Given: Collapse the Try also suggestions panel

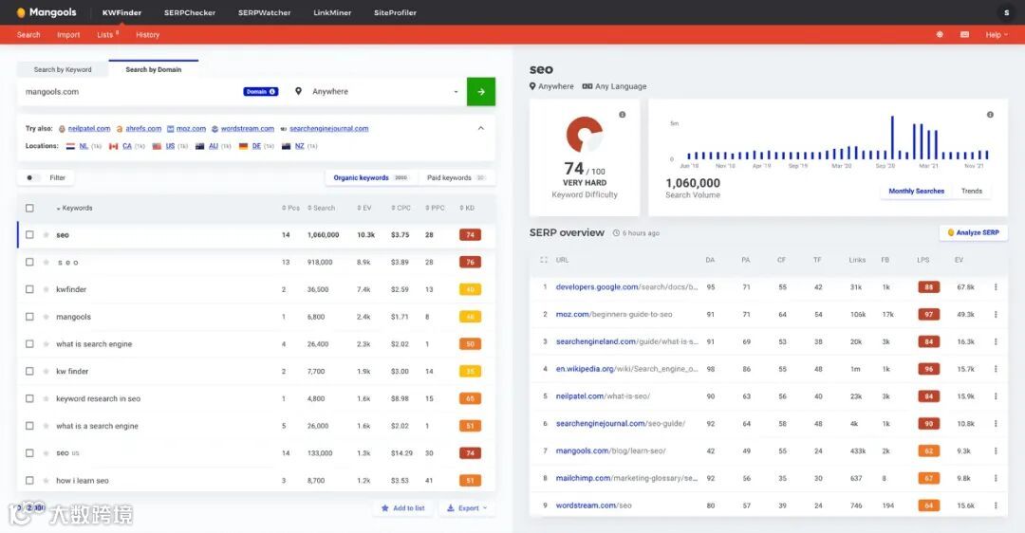Looking at the screenshot, I should 481,128.
